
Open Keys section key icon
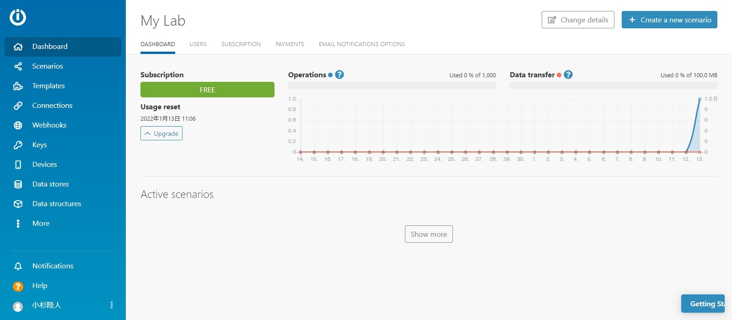click(x=18, y=145)
